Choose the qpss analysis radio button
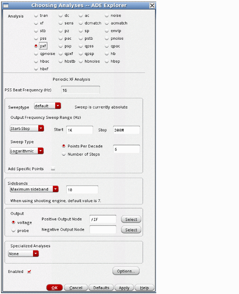Image resolution: width=239 pixels, height=294 pixels. click(x=81, y=46)
